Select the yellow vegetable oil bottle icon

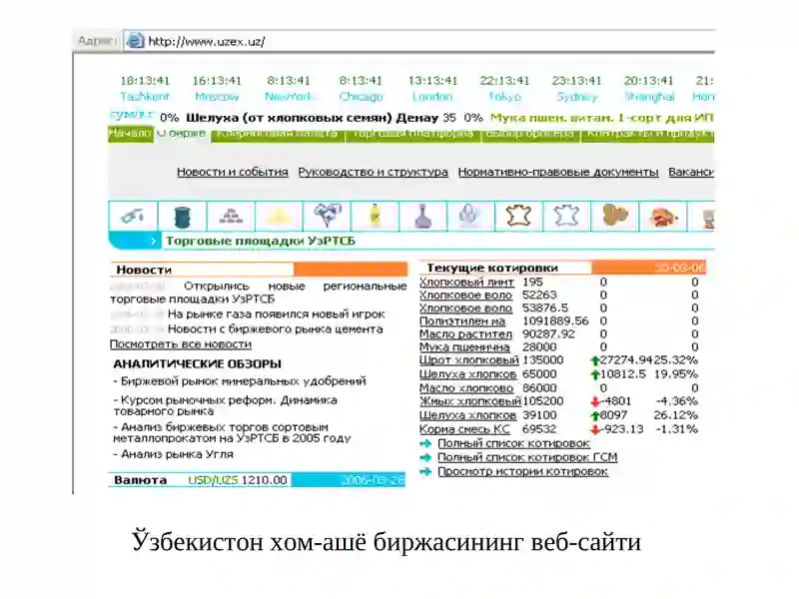coord(375,216)
